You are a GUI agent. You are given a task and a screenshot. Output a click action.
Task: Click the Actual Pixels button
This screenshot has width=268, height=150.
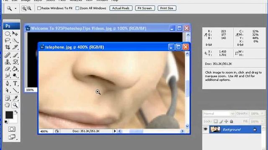click(121, 8)
